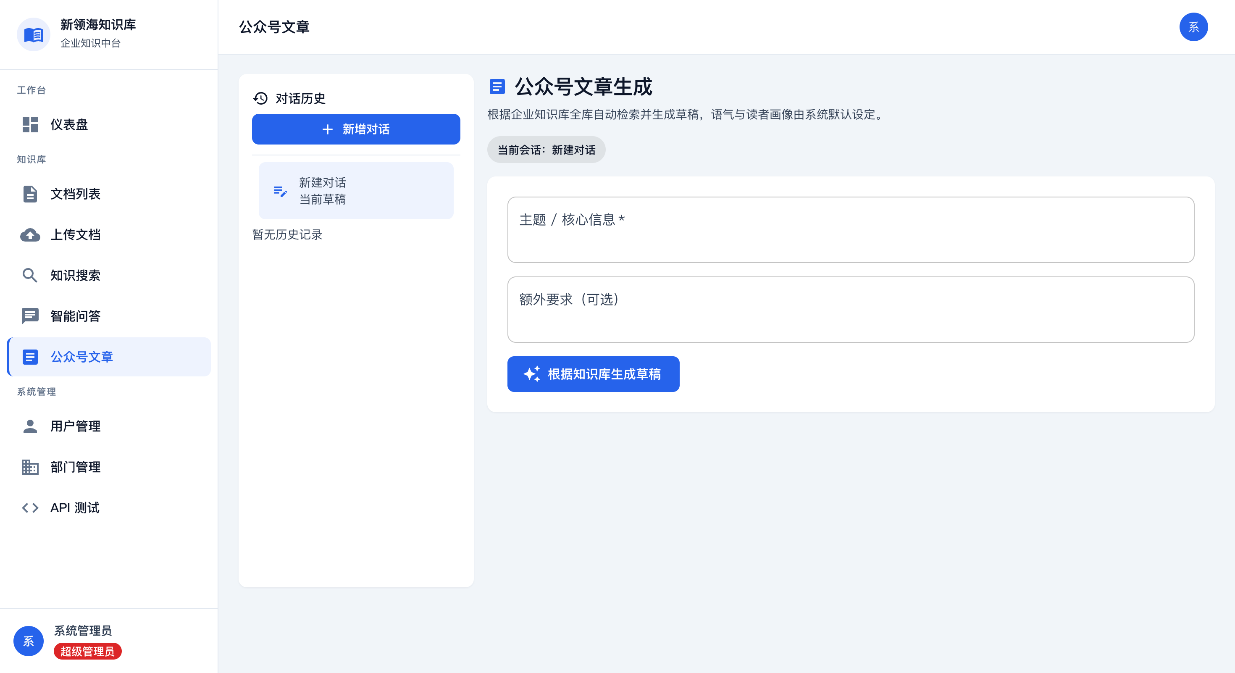
Task: Go to 文档列表 in the sidebar
Action: click(109, 194)
